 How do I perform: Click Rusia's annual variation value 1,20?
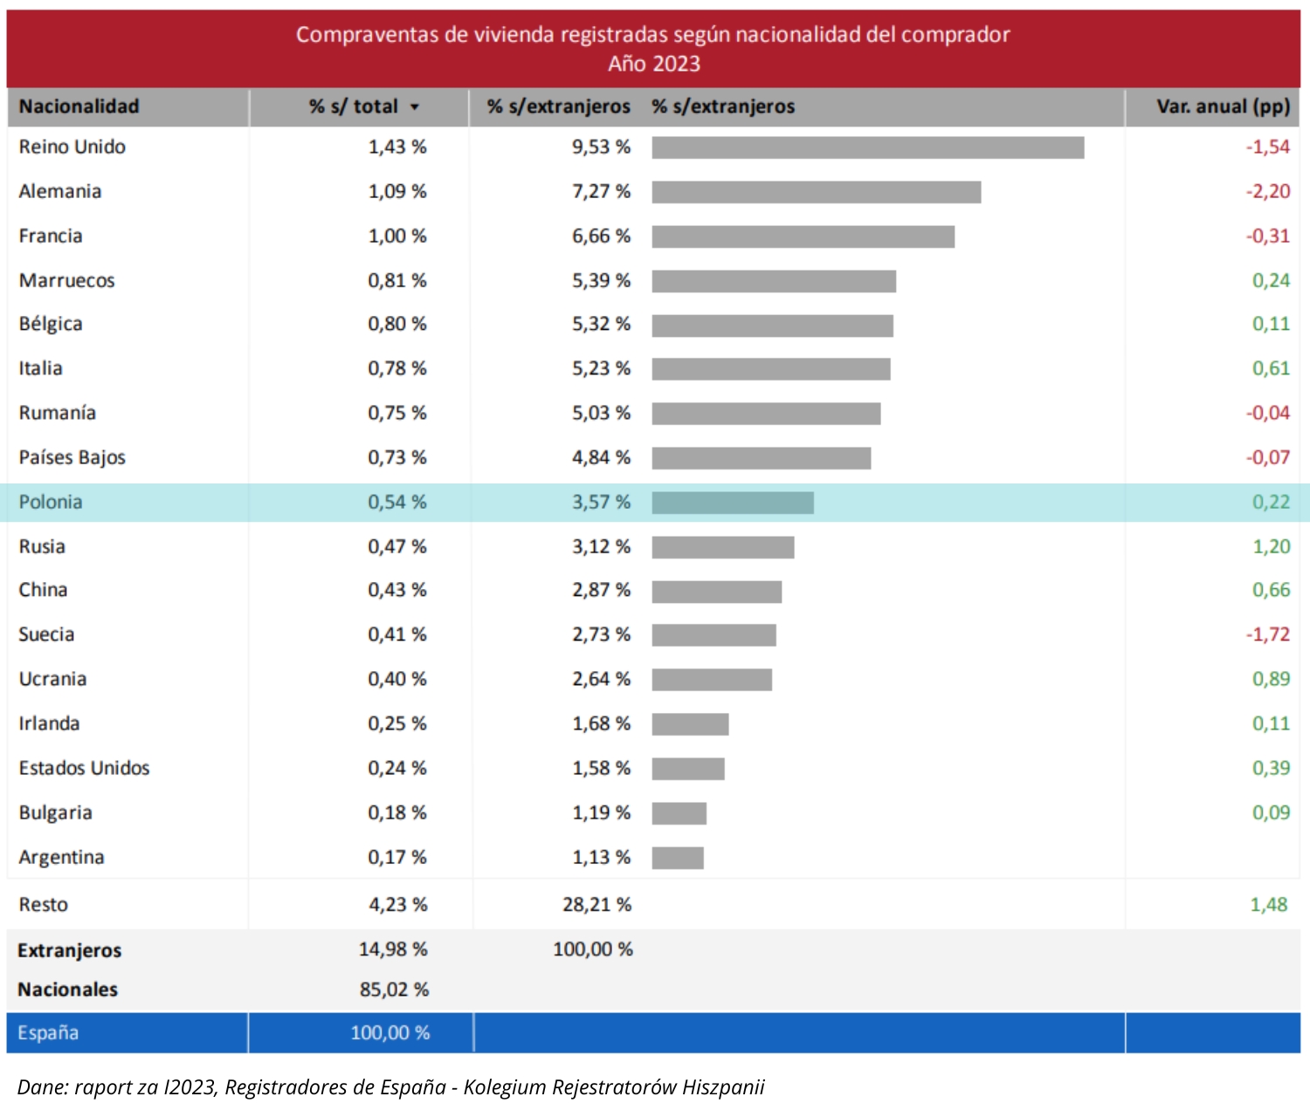pos(1271,546)
